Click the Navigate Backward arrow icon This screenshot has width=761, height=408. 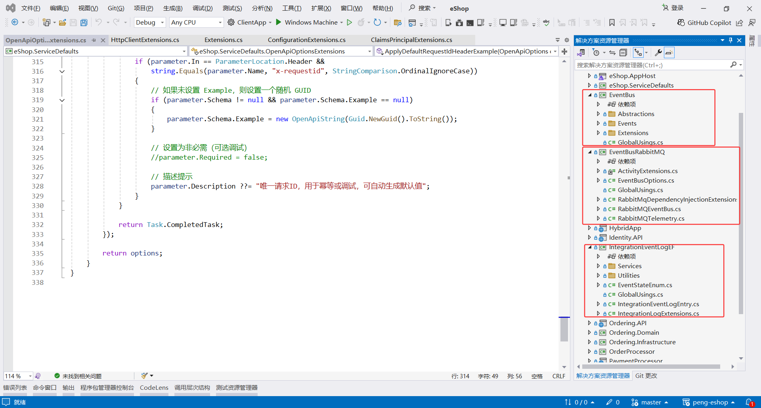pyautogui.click(x=15, y=23)
